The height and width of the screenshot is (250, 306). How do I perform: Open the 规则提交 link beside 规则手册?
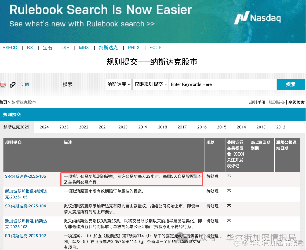[x=277, y=102]
